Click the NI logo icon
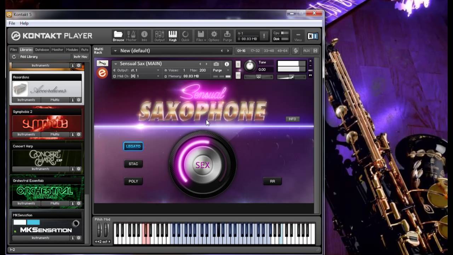Screen dimensions: 453x255 click(313, 36)
